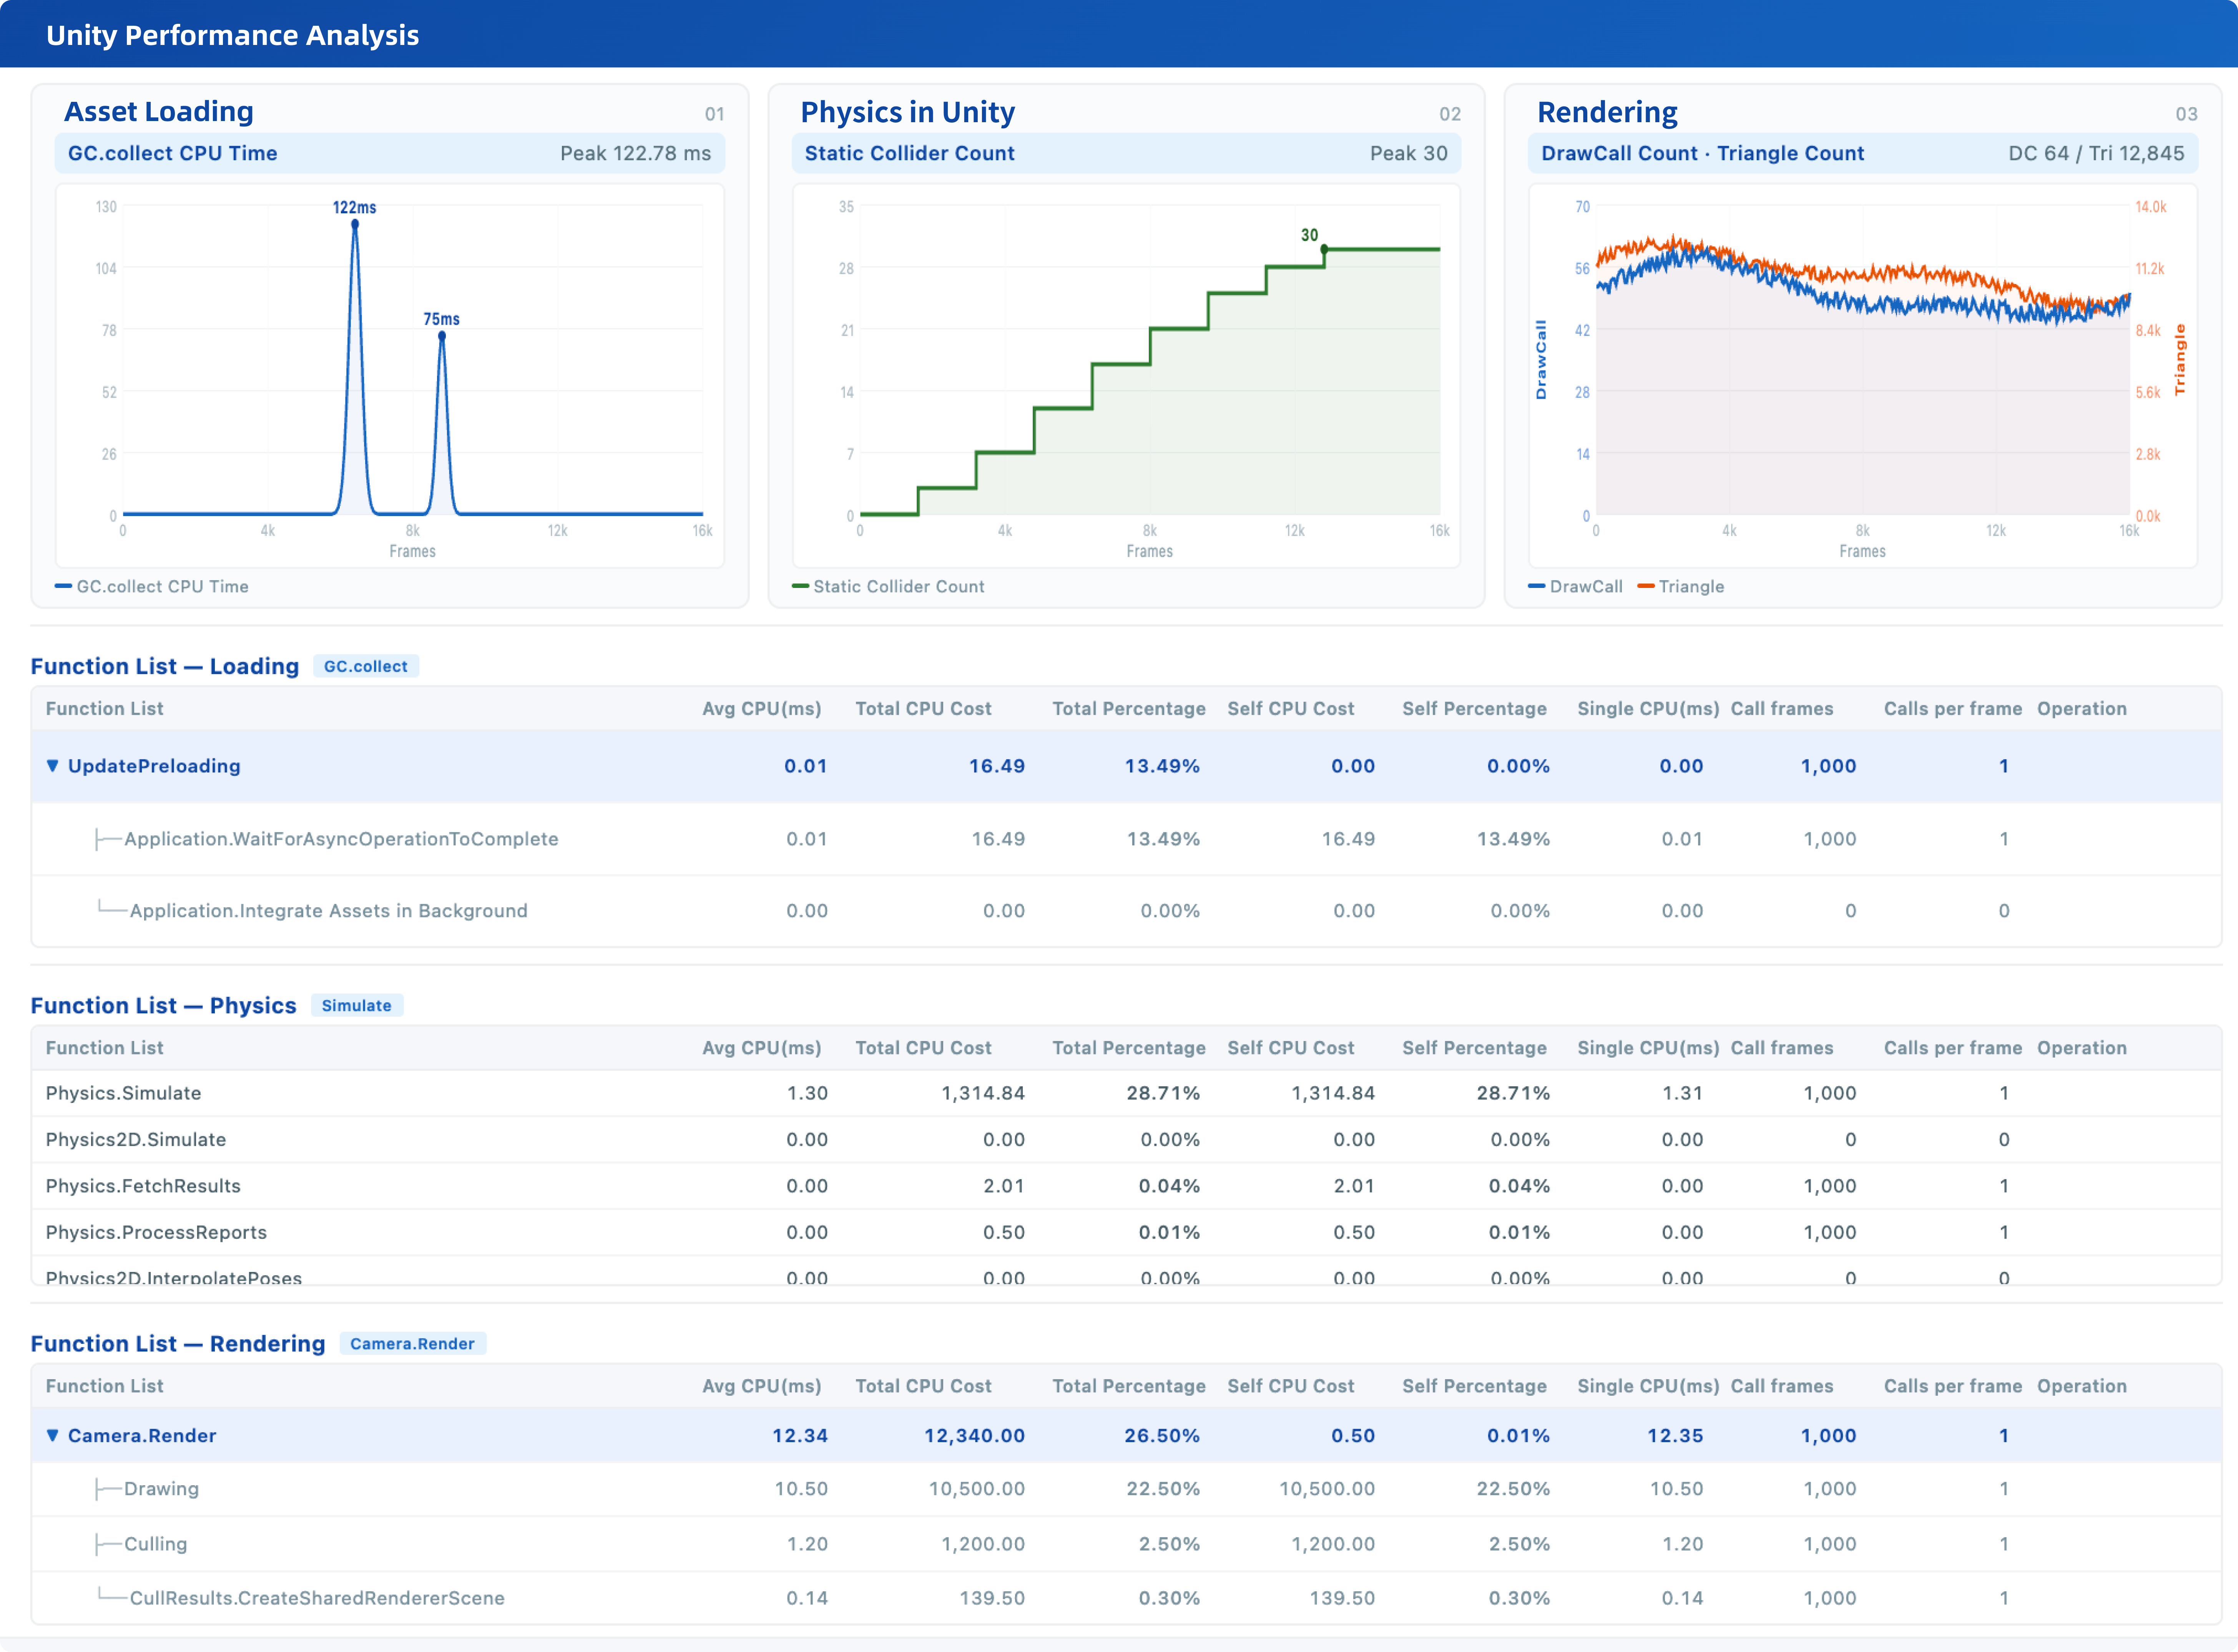Click the Asset Loading card title
The height and width of the screenshot is (1652, 2238).
click(x=159, y=112)
